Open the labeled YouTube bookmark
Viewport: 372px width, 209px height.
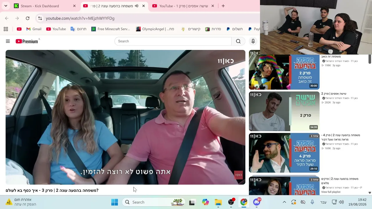tap(56, 29)
